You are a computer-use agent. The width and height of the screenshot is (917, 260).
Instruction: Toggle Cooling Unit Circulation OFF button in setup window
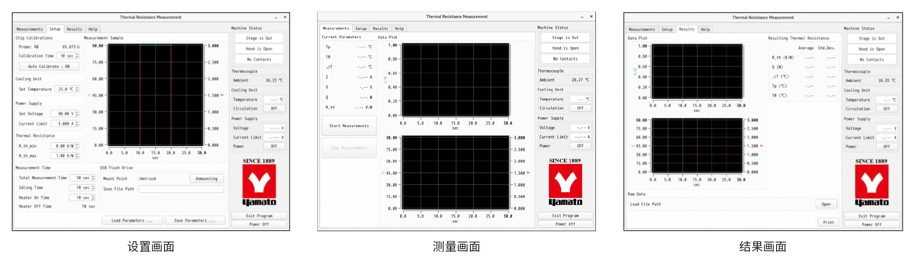(274, 109)
